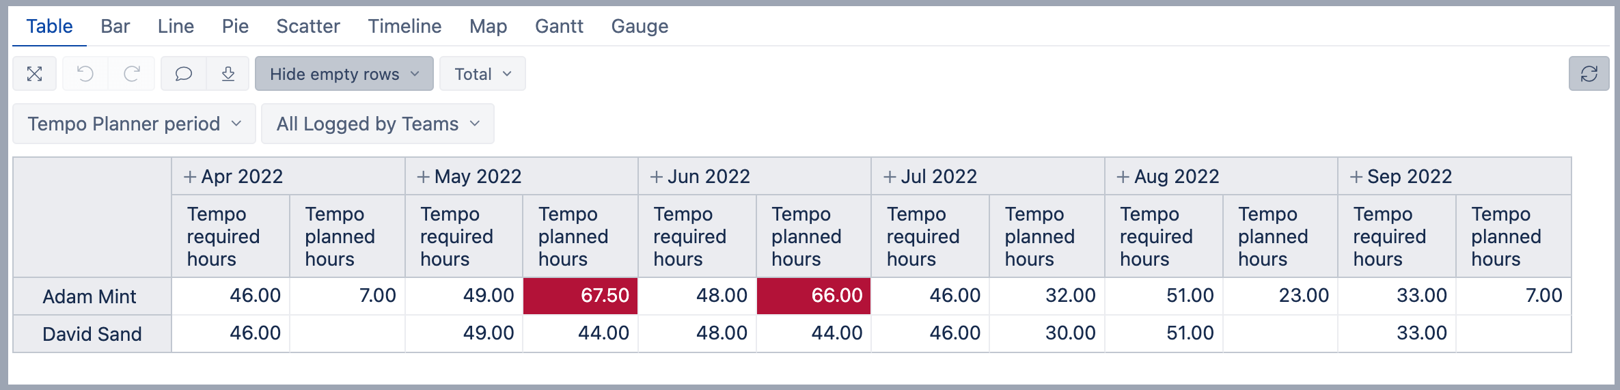Viewport: 1620px width, 390px height.
Task: Click the refresh report icon
Action: 1589,74
